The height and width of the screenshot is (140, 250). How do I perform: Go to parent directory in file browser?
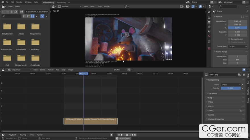pyautogui.click(x=11, y=12)
